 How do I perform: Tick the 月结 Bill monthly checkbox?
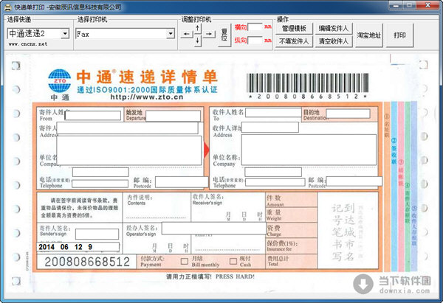[x=185, y=261]
